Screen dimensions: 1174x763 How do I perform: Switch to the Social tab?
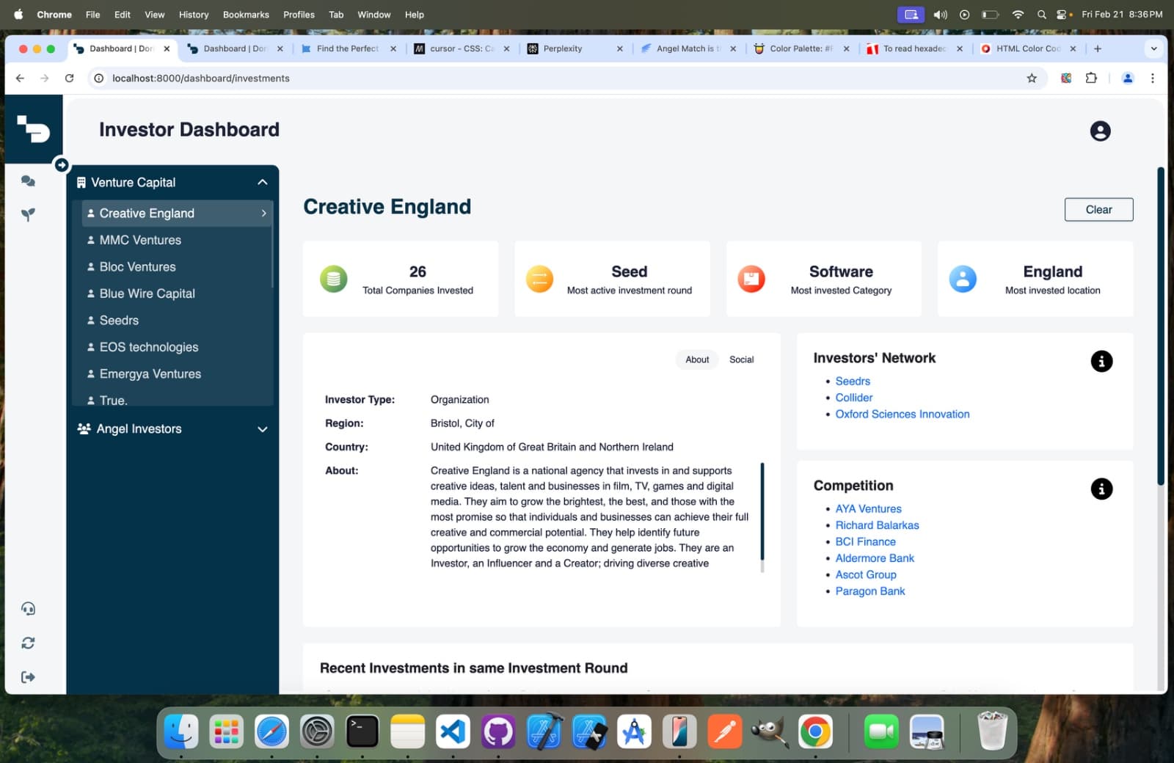(741, 359)
